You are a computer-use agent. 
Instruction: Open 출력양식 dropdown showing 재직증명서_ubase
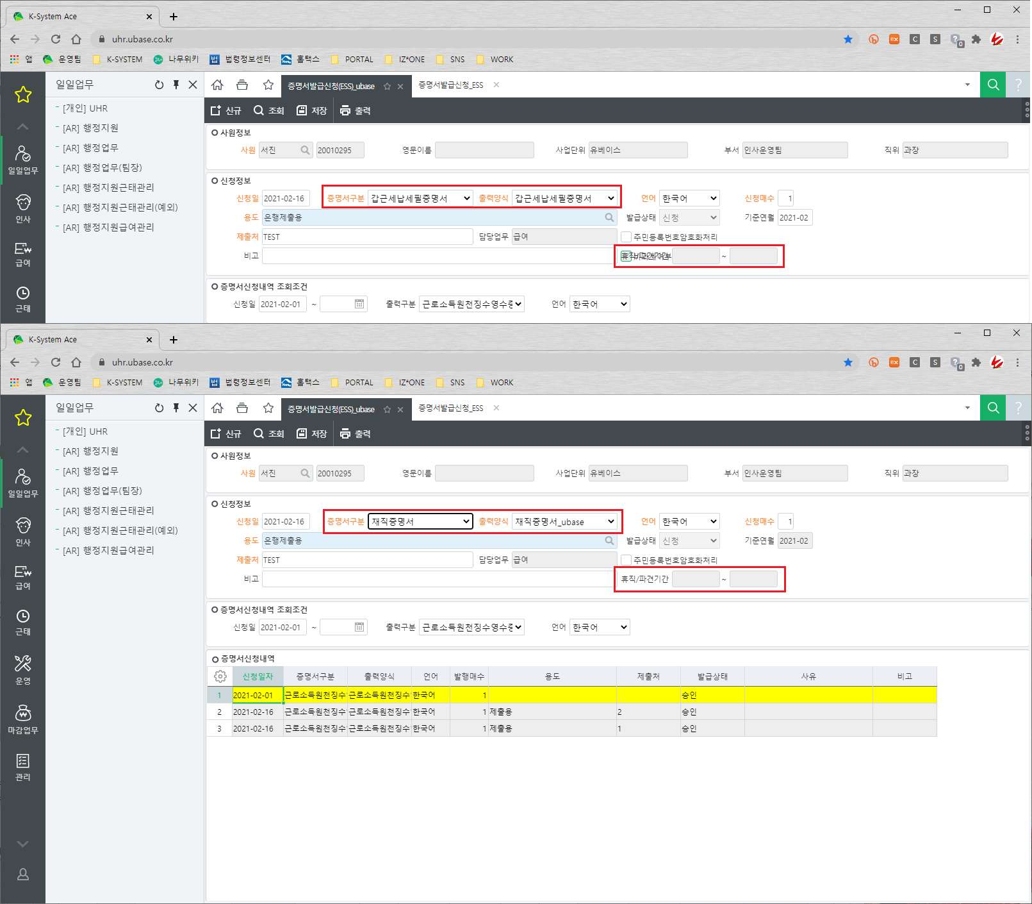(x=565, y=521)
